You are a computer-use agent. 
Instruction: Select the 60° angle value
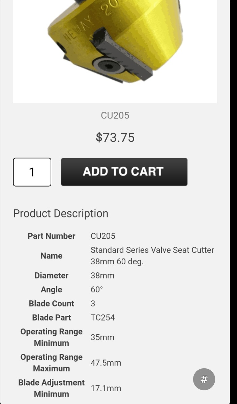[x=97, y=290]
